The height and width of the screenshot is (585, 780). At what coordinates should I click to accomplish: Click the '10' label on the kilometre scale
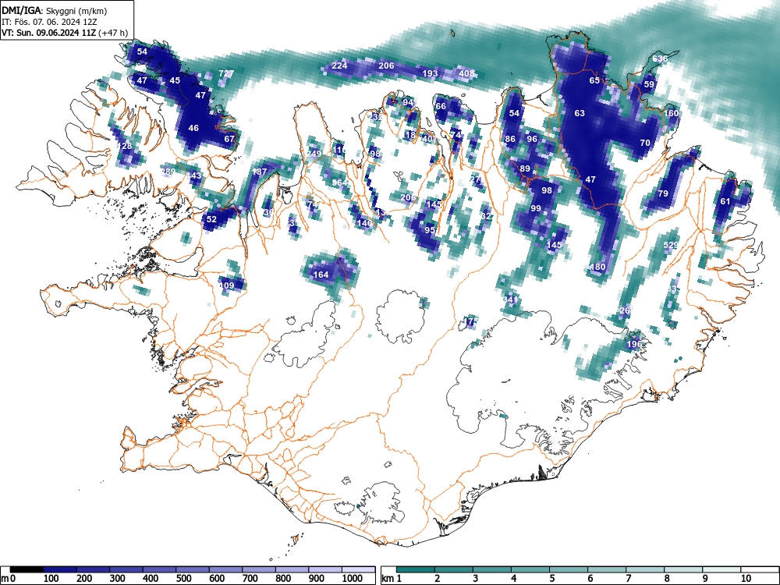point(745,579)
